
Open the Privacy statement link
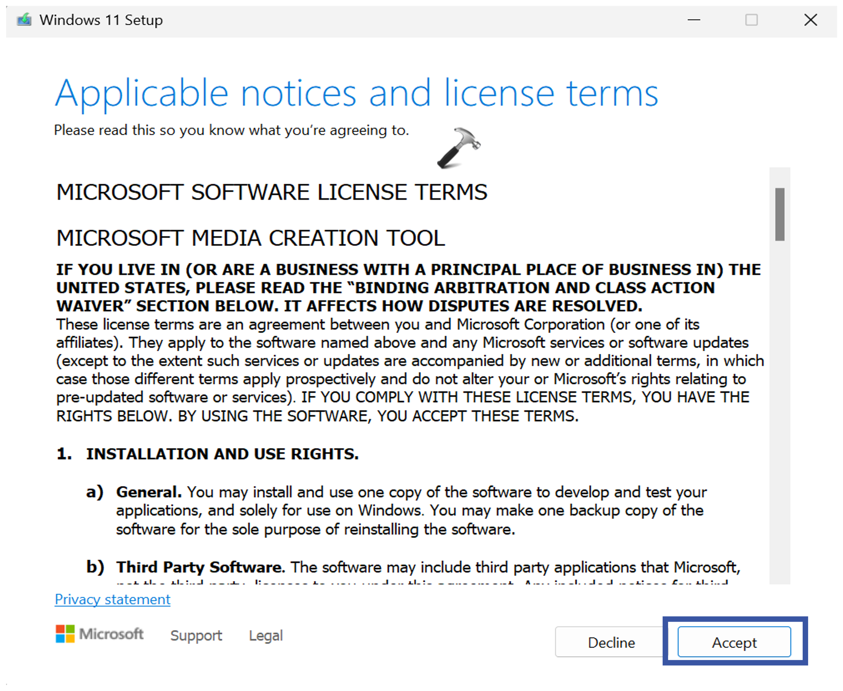click(x=112, y=599)
